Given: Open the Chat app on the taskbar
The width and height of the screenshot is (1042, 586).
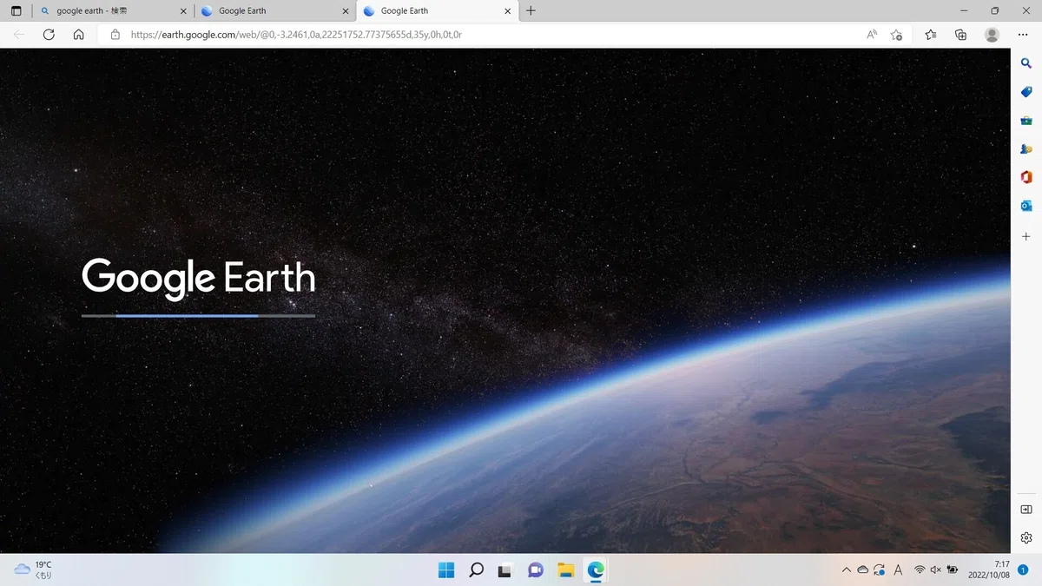Looking at the screenshot, I should pyautogui.click(x=535, y=570).
